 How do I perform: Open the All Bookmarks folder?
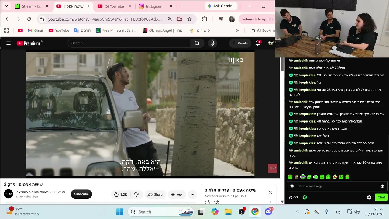(262, 30)
